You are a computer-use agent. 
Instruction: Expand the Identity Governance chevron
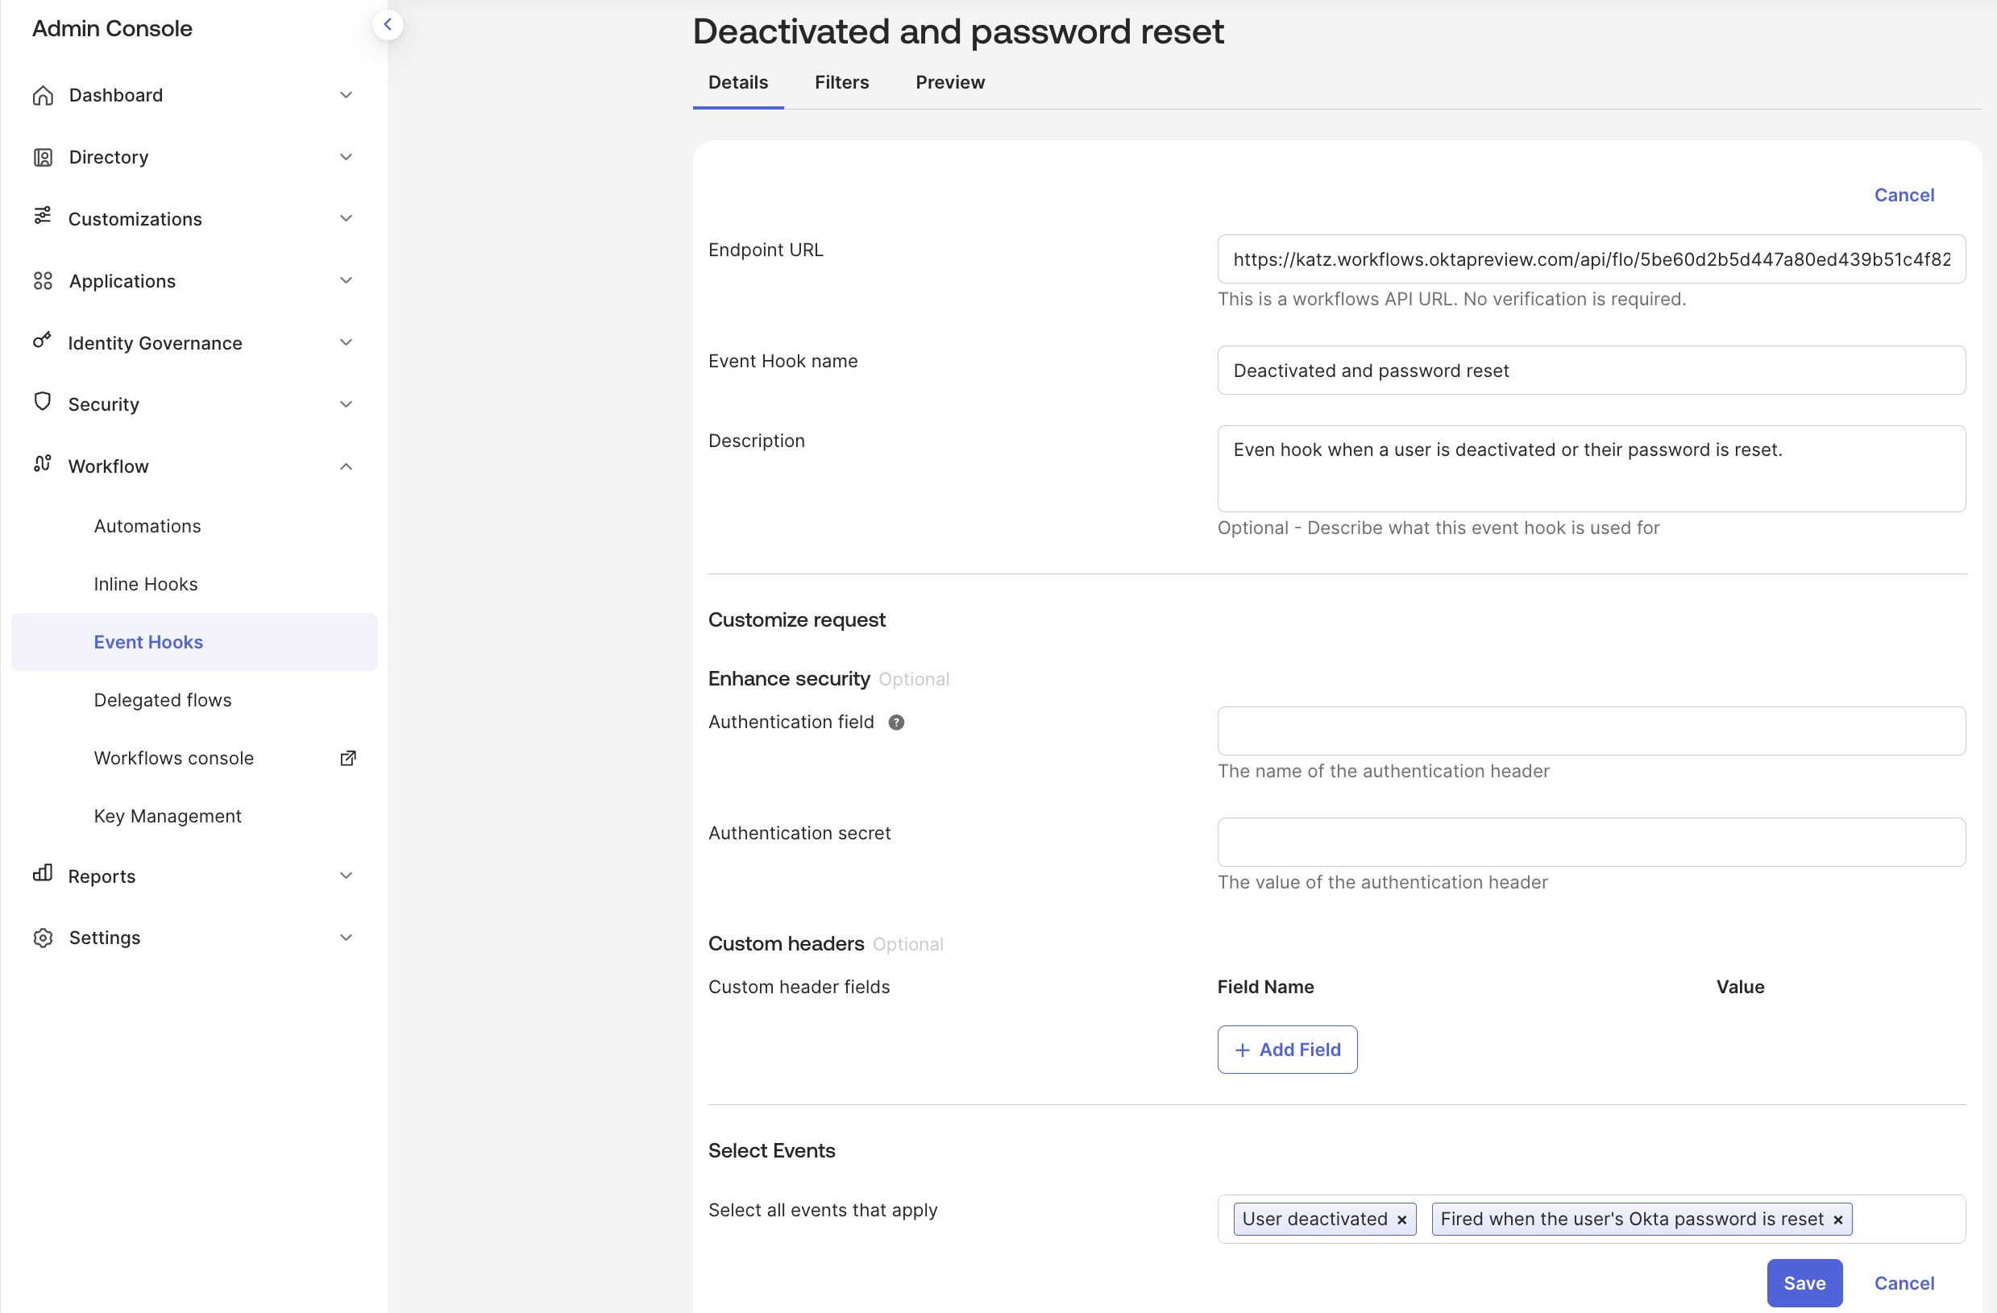click(346, 342)
